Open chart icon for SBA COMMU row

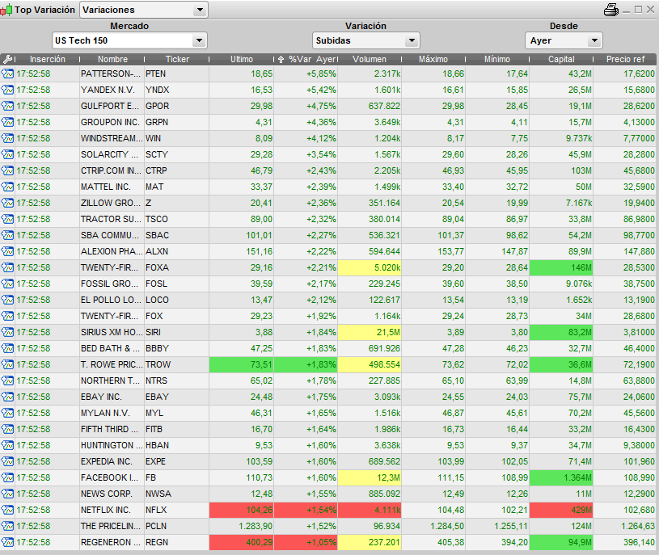coord(7,236)
